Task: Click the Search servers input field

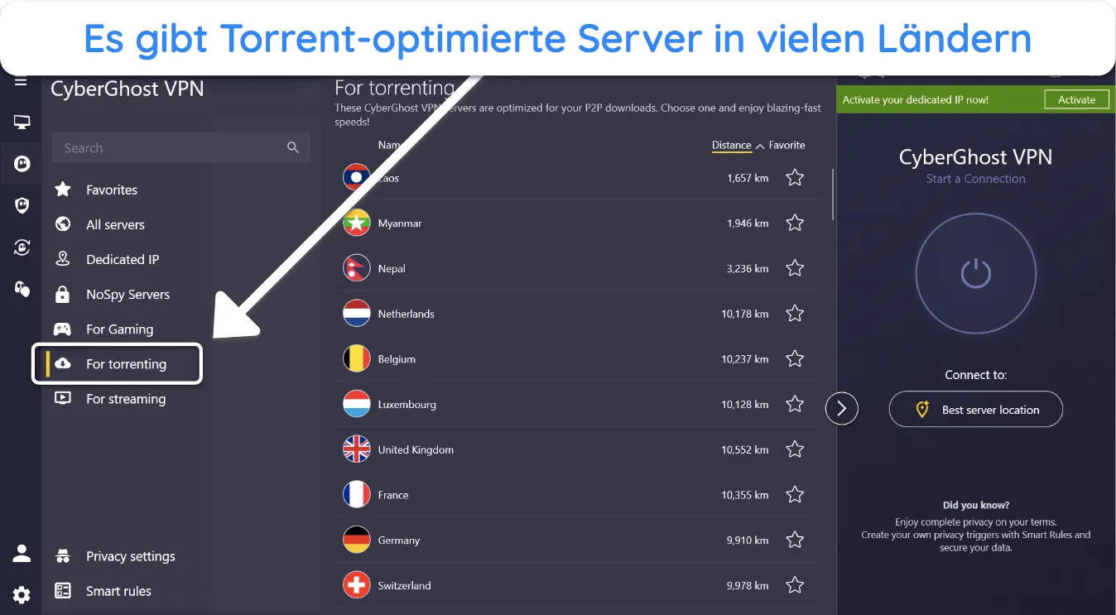Action: pyautogui.click(x=181, y=148)
